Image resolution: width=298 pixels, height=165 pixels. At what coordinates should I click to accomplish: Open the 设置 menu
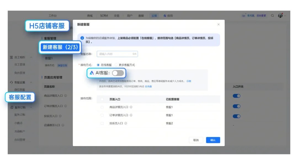pyautogui.click(x=154, y=15)
